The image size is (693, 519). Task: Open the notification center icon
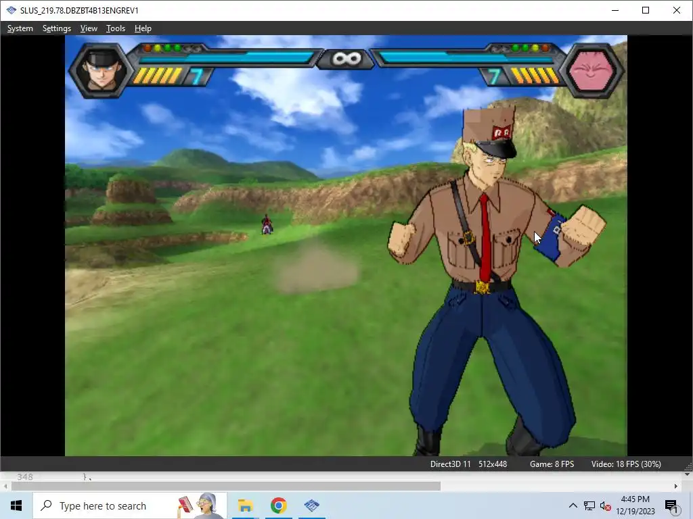(x=671, y=506)
